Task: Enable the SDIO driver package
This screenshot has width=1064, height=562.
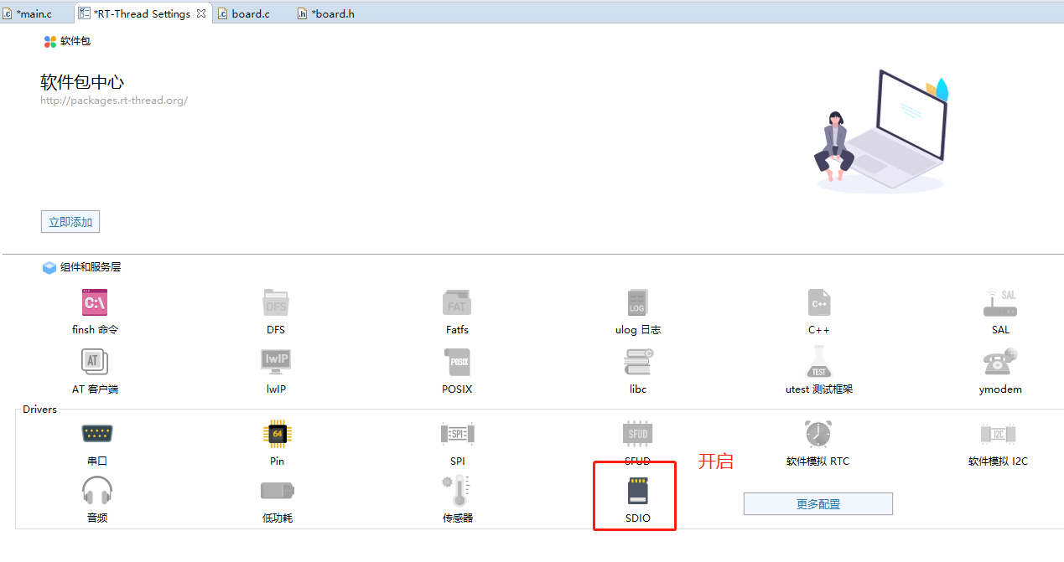Action: point(635,494)
